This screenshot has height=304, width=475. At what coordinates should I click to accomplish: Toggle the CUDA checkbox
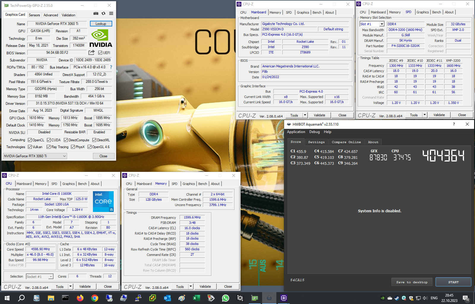pos(49,140)
